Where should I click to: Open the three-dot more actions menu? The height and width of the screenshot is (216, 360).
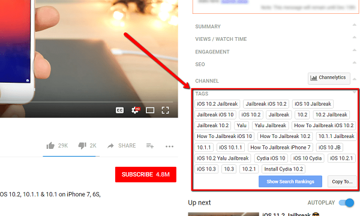click(169, 146)
